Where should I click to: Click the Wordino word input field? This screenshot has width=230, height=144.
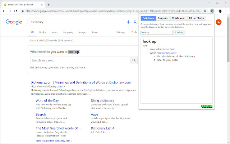pos(157,32)
